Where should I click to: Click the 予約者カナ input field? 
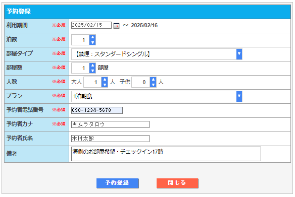(x=110, y=124)
